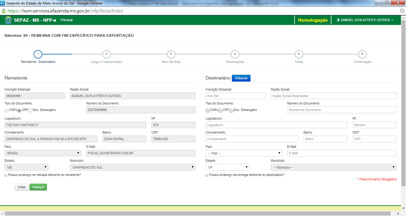The height and width of the screenshot is (216, 406).
Task: Open Remetente Município dropdown CHAPADAO DO SUL
Action: coord(133,167)
